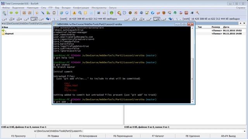The width and height of the screenshot is (248, 139).
Task: Select drive w in right panel
Action: coord(157,19)
